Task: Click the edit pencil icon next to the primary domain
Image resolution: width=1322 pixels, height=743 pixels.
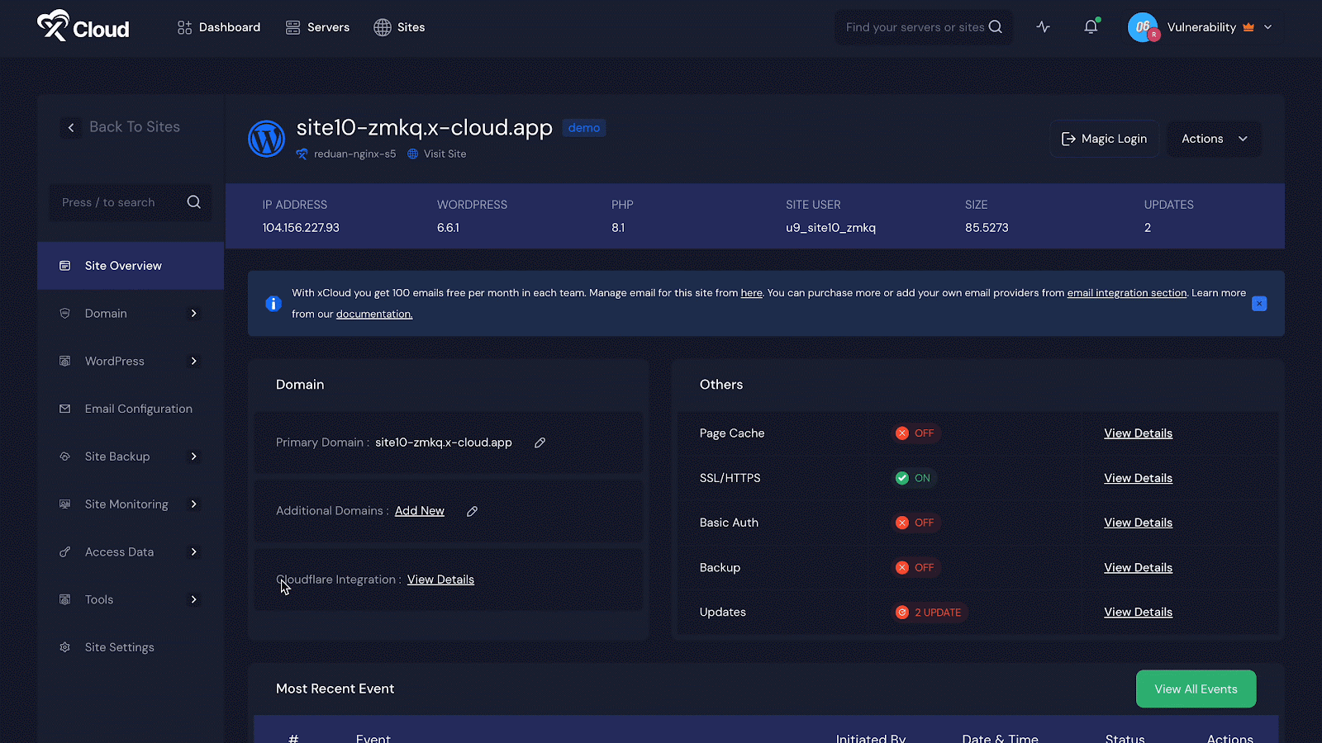Action: click(x=540, y=442)
